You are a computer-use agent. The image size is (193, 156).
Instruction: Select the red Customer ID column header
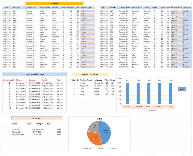[9, 80]
